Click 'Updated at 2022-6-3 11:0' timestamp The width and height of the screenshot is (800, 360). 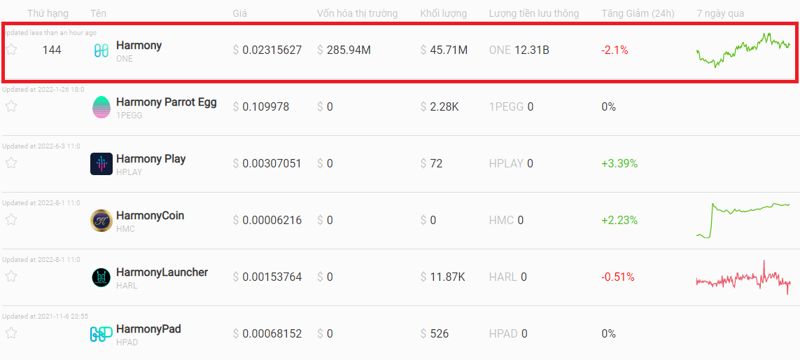41,146
